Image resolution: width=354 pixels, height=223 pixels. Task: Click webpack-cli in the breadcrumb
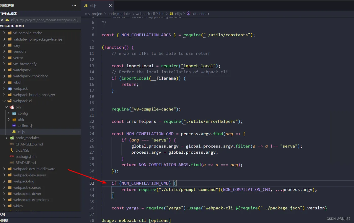[145, 14]
